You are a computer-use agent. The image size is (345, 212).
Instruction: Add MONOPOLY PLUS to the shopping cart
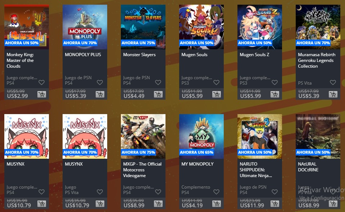[x=100, y=94]
